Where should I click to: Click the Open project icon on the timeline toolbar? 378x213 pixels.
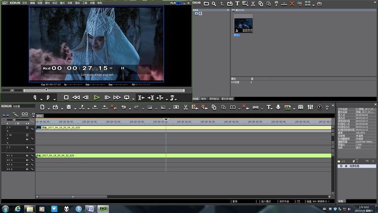pos(55,107)
